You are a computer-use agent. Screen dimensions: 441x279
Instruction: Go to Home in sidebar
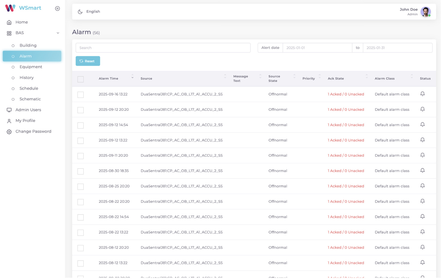pos(22,22)
